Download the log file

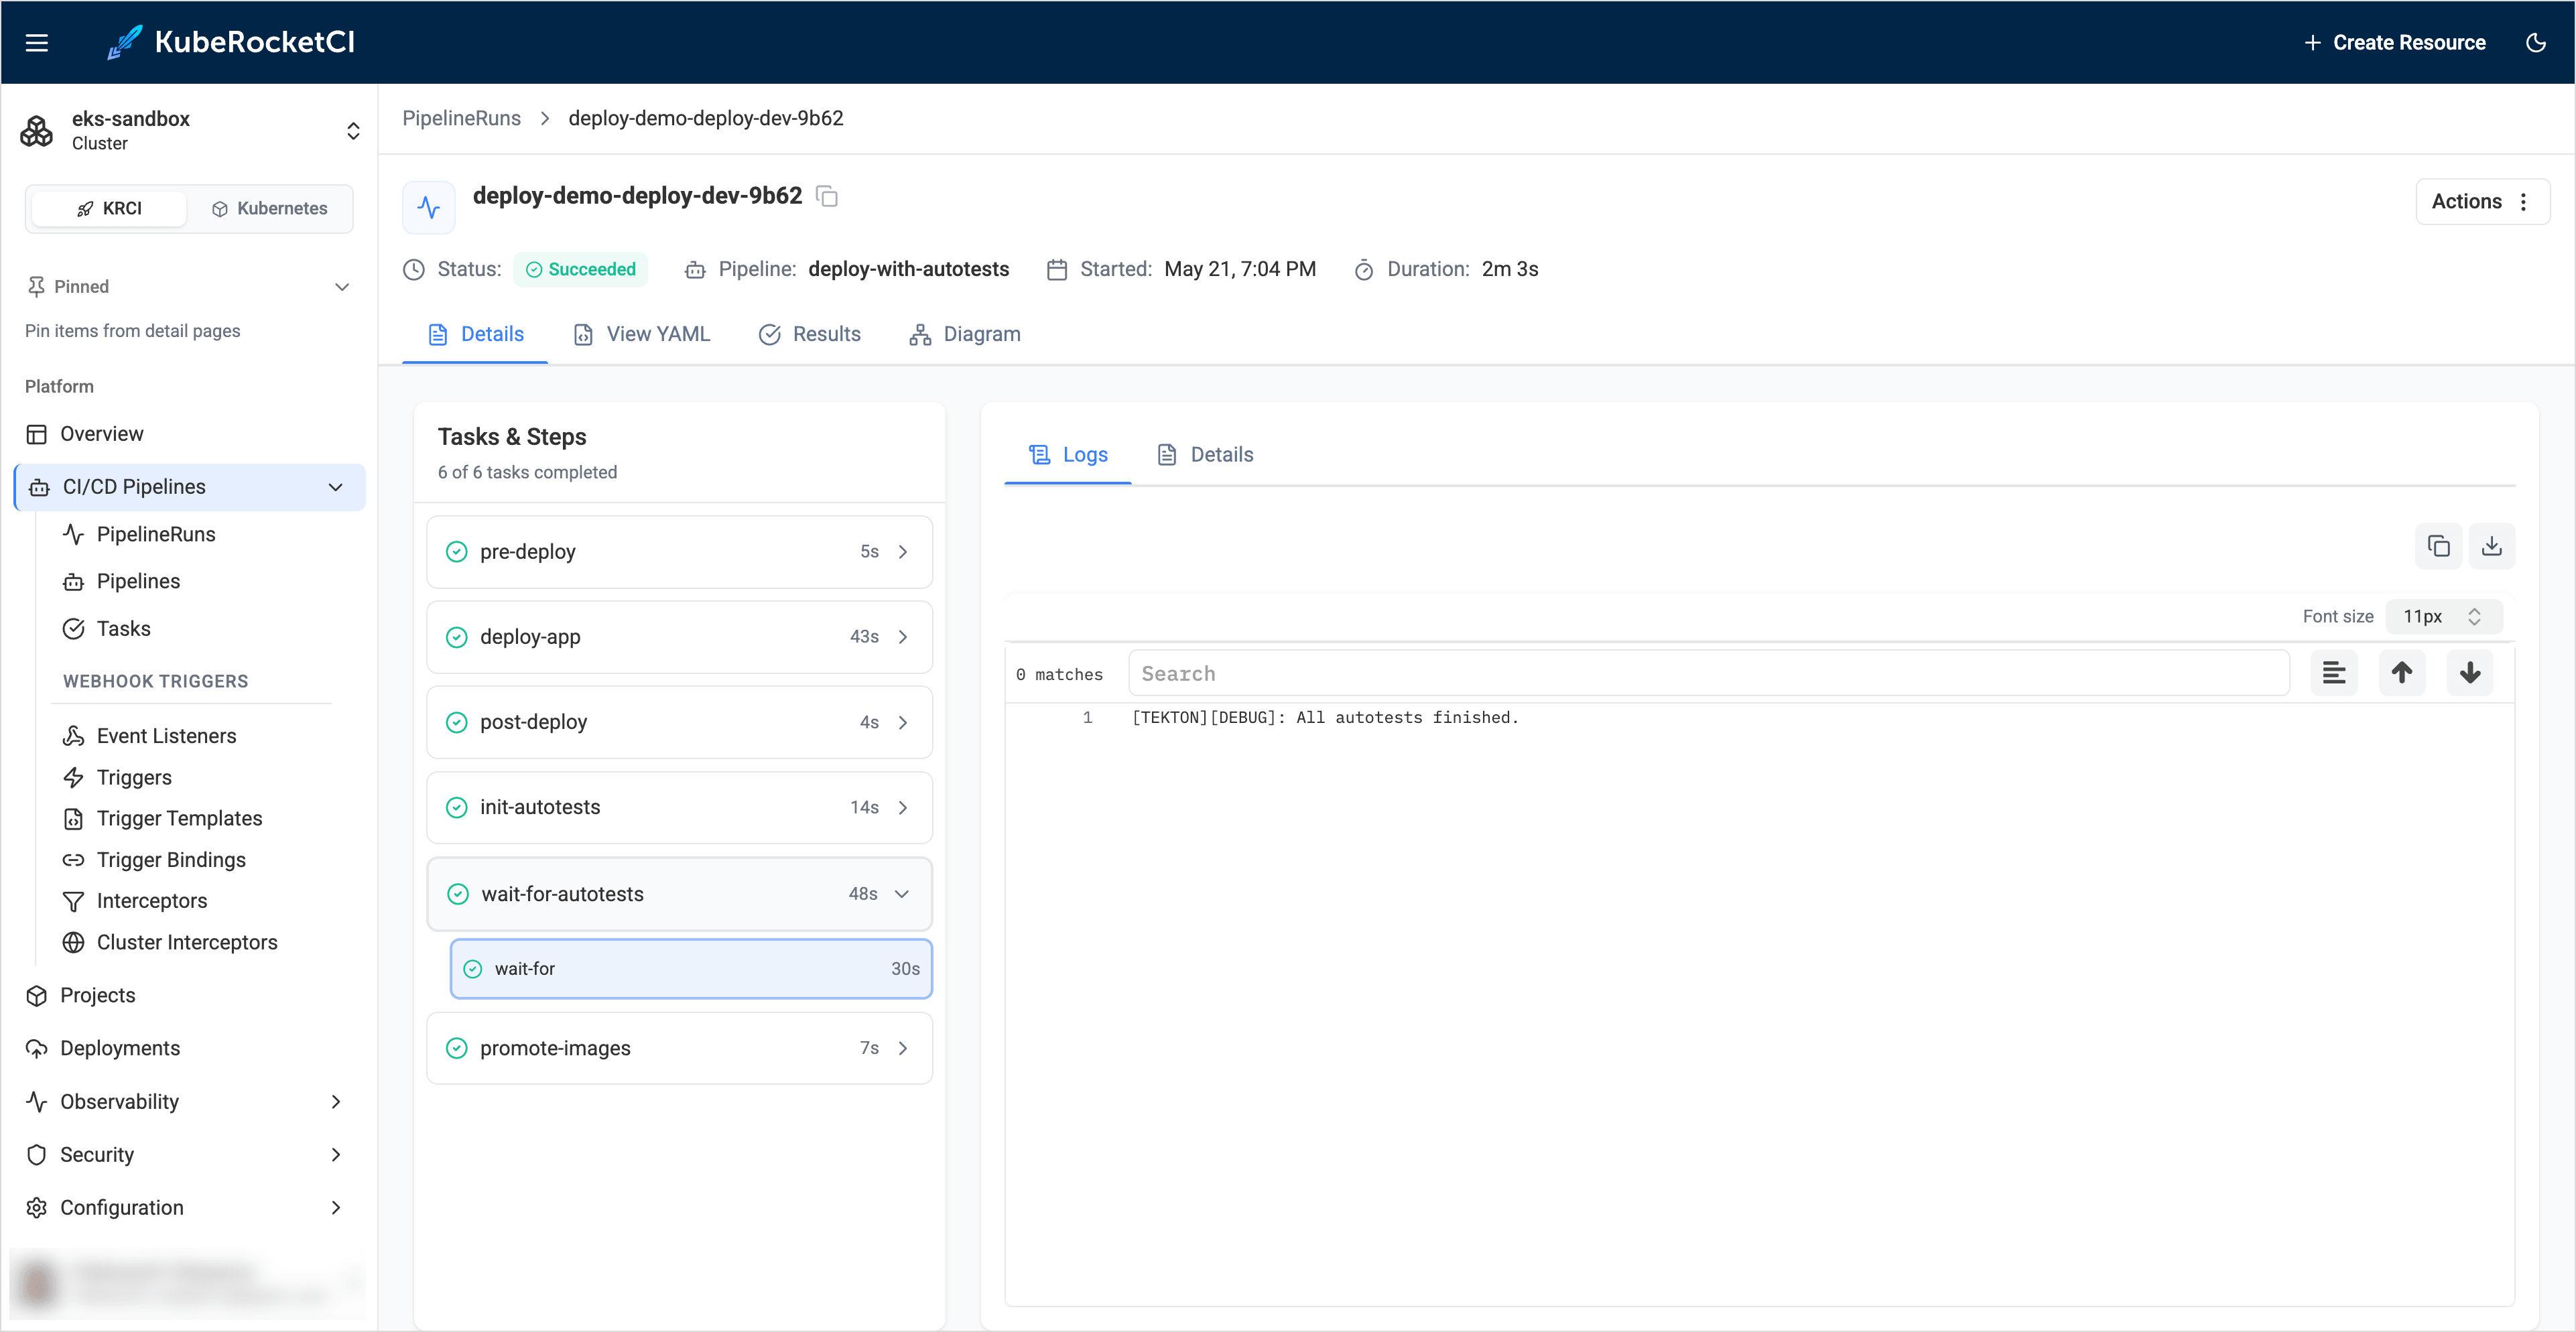point(2491,546)
